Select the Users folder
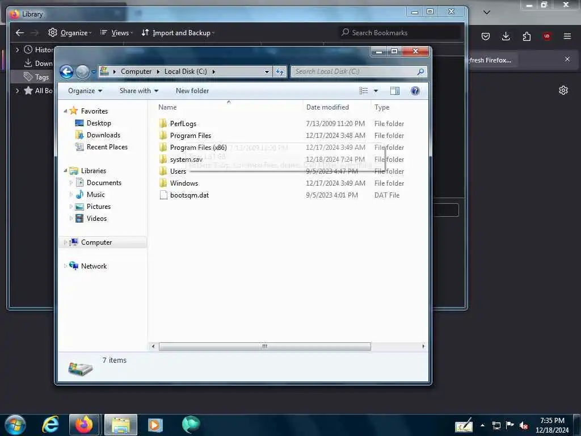 point(178,171)
